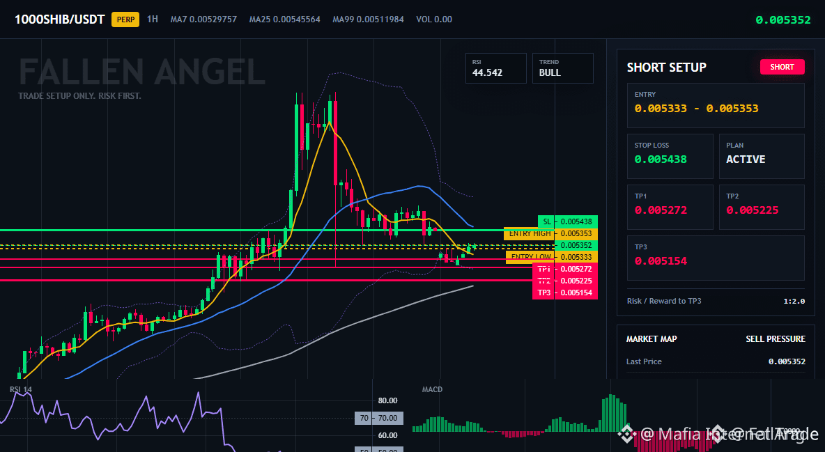825x452 pixels.
Task: Click the 1:2.0 risk reward ratio
Action: point(794,302)
